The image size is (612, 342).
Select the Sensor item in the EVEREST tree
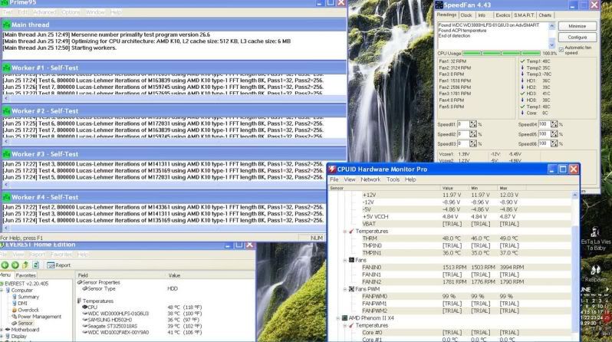tap(13, 323)
